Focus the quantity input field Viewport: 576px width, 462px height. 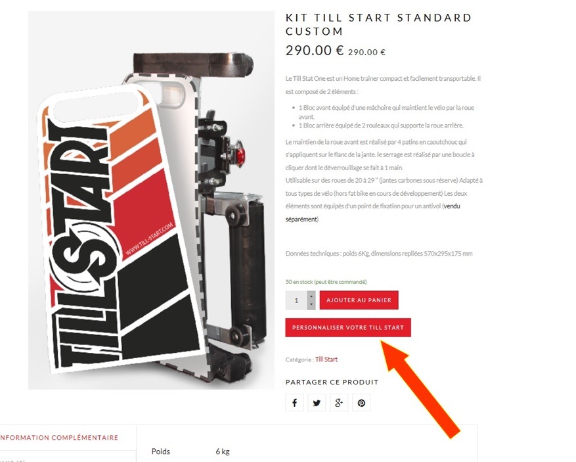tap(296, 300)
